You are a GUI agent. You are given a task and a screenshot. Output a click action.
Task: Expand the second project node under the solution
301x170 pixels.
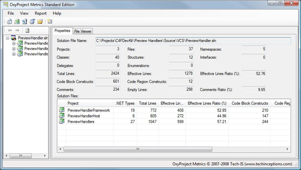[x=14, y=49]
